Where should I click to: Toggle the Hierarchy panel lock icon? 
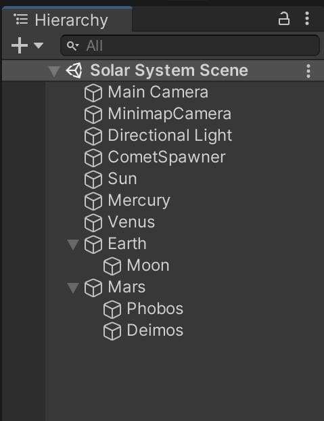[284, 19]
